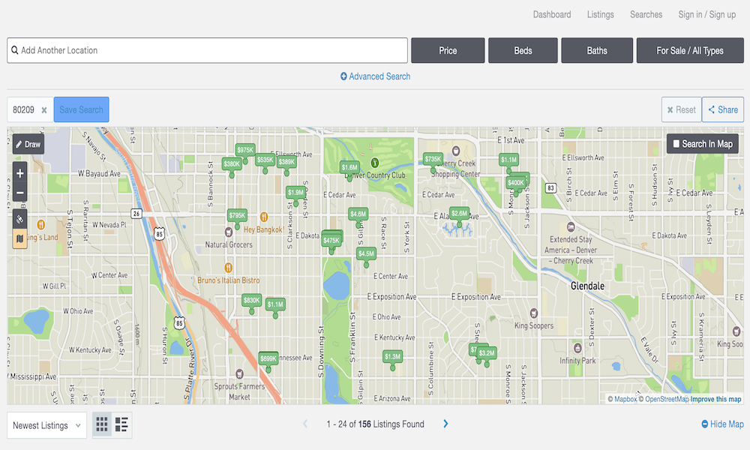The image size is (750, 450).
Task: Open the Listings menu item
Action: (x=600, y=14)
